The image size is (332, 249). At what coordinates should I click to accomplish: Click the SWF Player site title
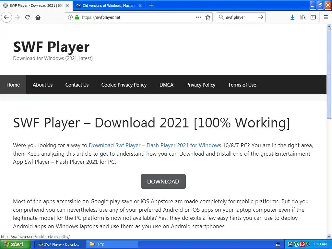(x=51, y=47)
